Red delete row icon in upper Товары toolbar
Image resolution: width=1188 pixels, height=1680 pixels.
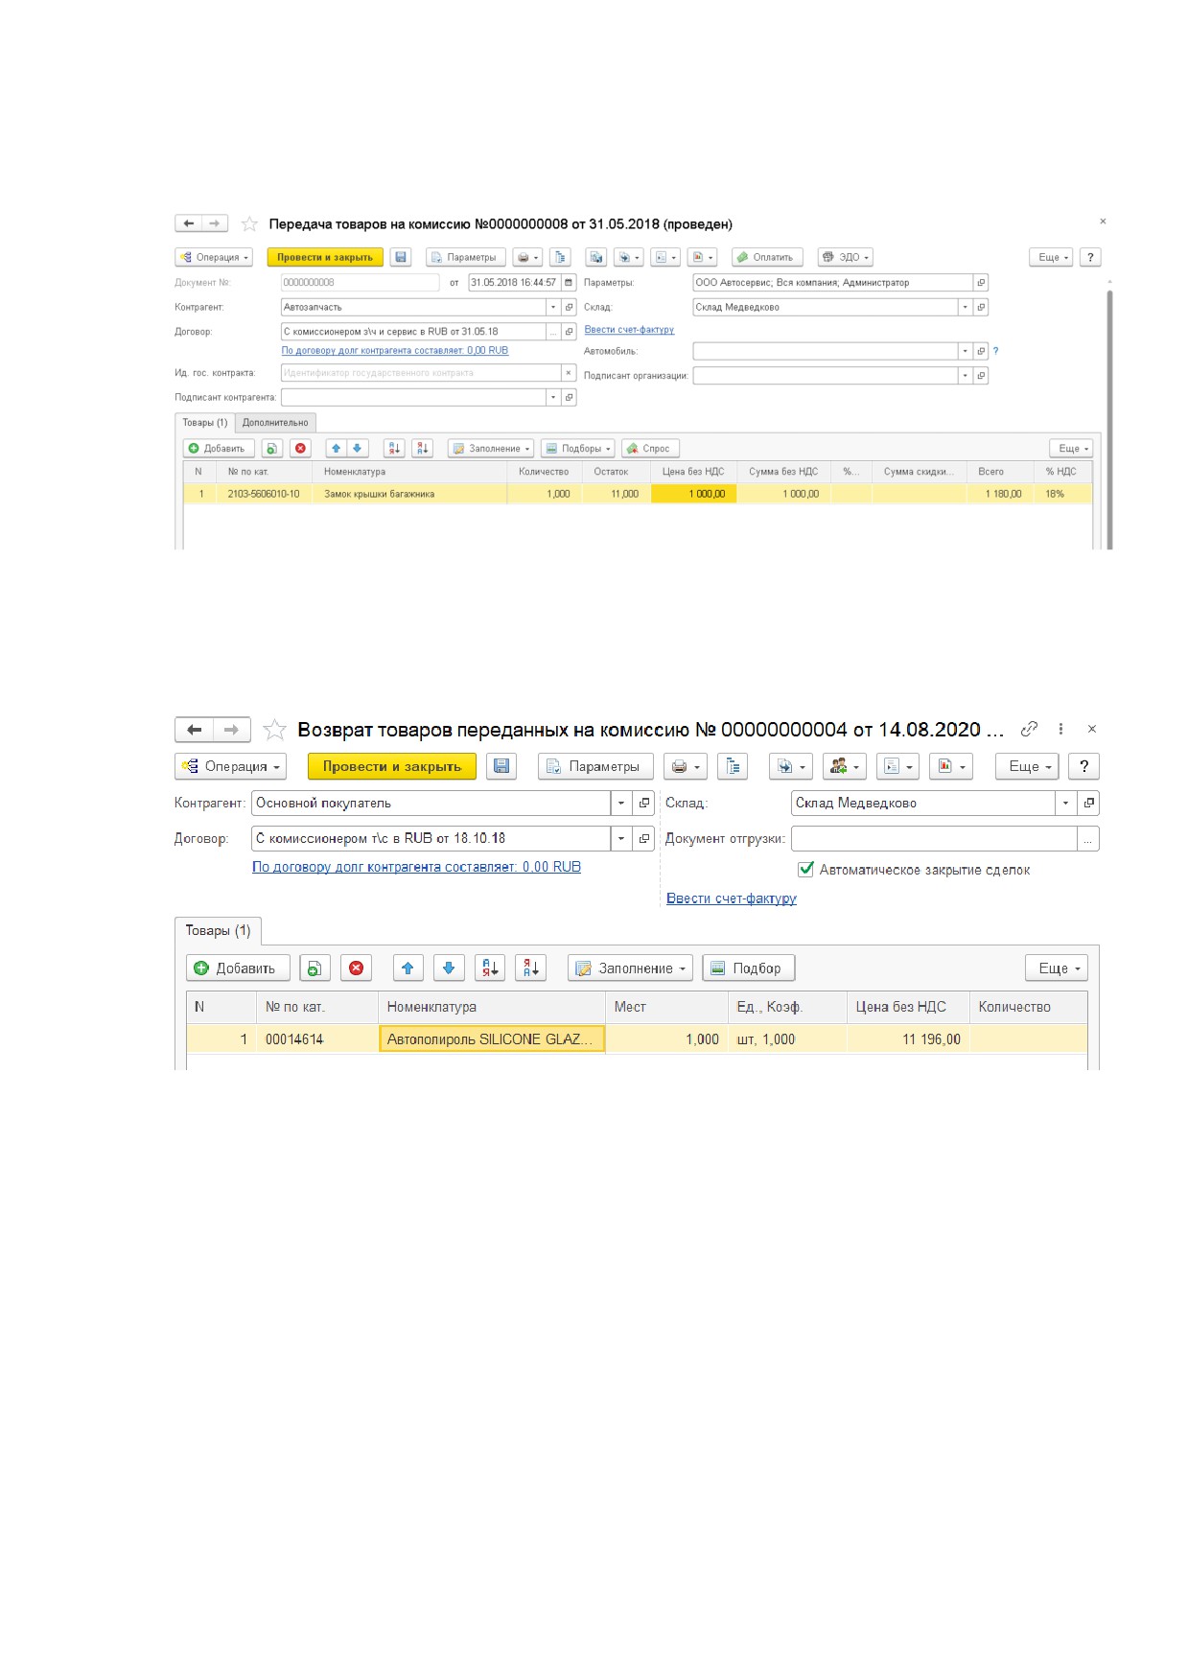pos(301,448)
